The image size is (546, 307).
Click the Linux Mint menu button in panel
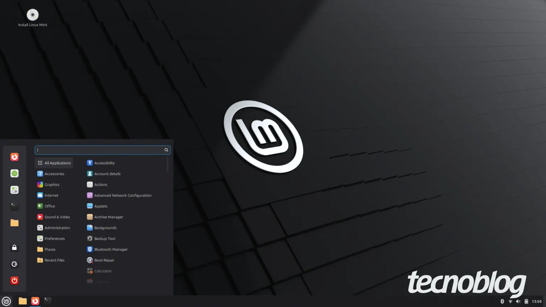pos(6,301)
